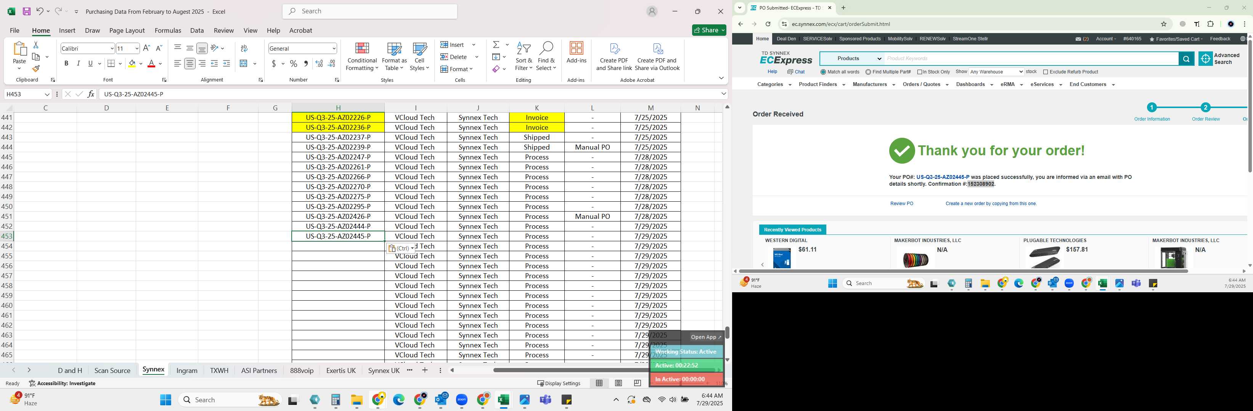Click the Share button in Excel
Screen dimensions: 1253x411
(709, 30)
